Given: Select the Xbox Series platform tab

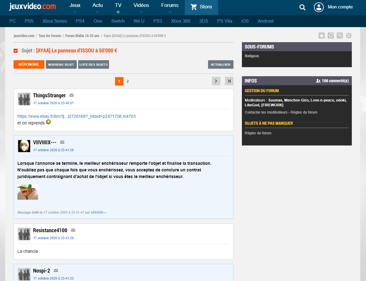Looking at the screenshot, I should [55, 21].
